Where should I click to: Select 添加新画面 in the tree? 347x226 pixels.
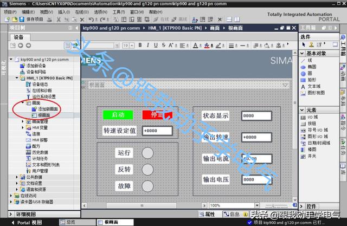[45, 109]
